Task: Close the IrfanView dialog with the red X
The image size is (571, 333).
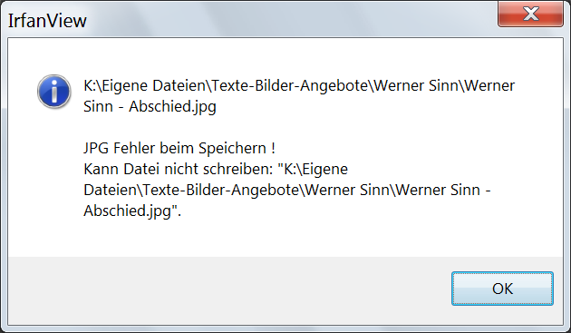Action: [530, 14]
